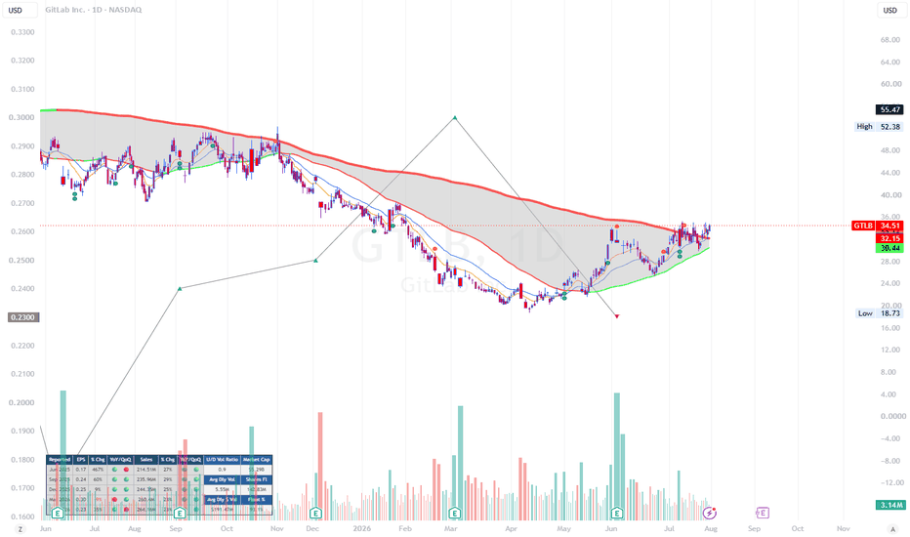Open the June 2025 earnings marker
Image resolution: width=910 pixels, height=537 pixels.
[57, 514]
